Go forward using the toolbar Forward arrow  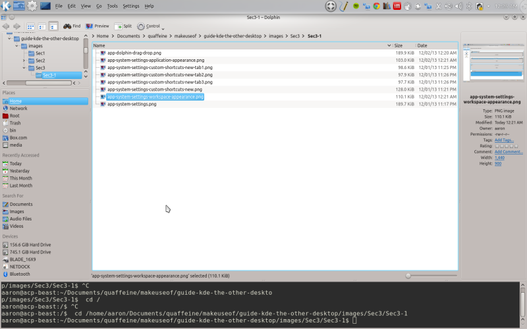point(16,26)
